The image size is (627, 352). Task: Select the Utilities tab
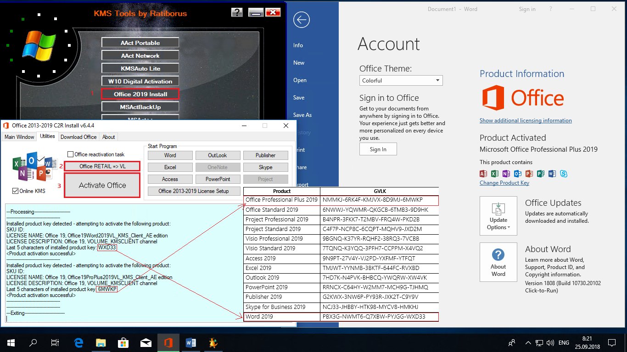(x=47, y=136)
